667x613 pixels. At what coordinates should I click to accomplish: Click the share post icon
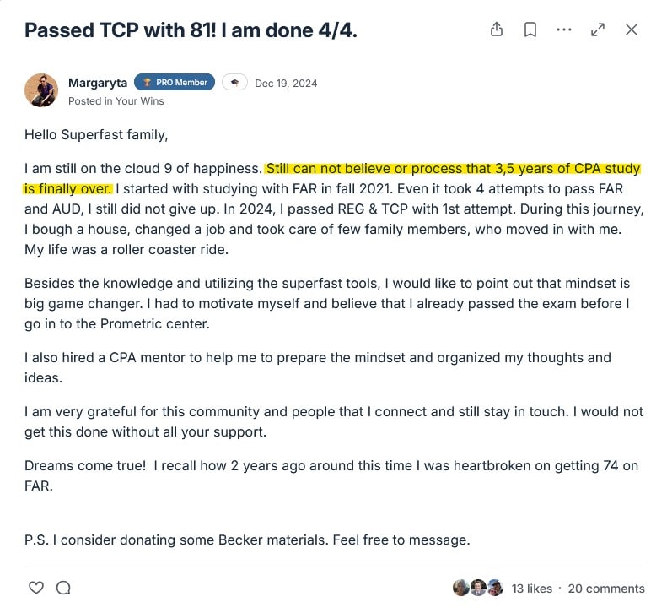(497, 30)
